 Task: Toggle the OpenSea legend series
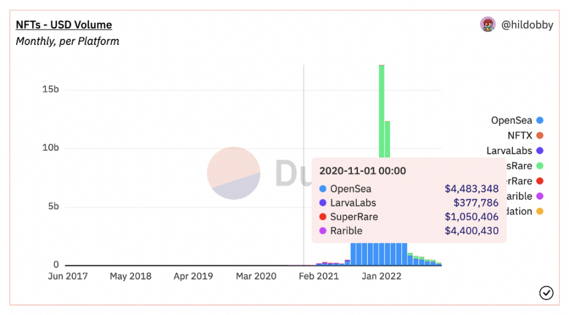tap(517, 120)
